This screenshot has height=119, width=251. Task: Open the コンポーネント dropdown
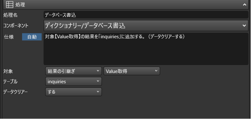click(146, 25)
